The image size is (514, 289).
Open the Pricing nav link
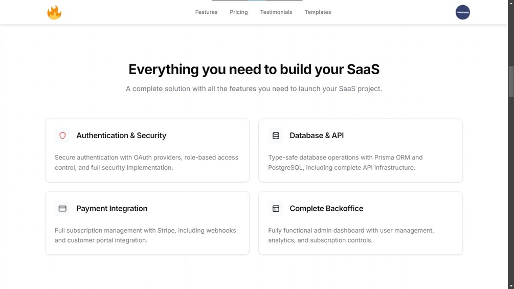(238, 12)
